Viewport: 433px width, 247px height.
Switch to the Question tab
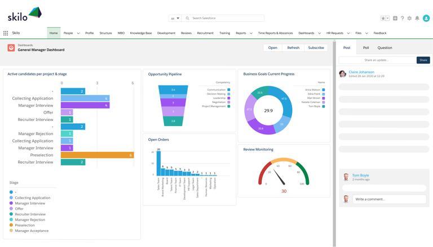click(385, 48)
